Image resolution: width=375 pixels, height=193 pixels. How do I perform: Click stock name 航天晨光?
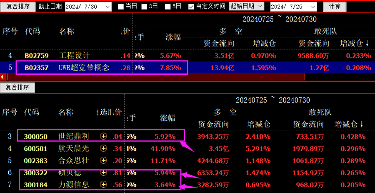(74, 149)
